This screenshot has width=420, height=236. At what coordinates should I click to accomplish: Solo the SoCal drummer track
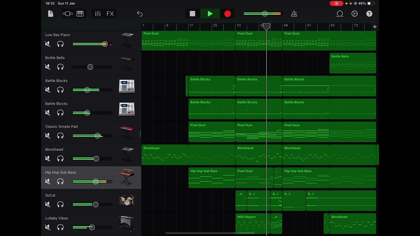pos(60,205)
